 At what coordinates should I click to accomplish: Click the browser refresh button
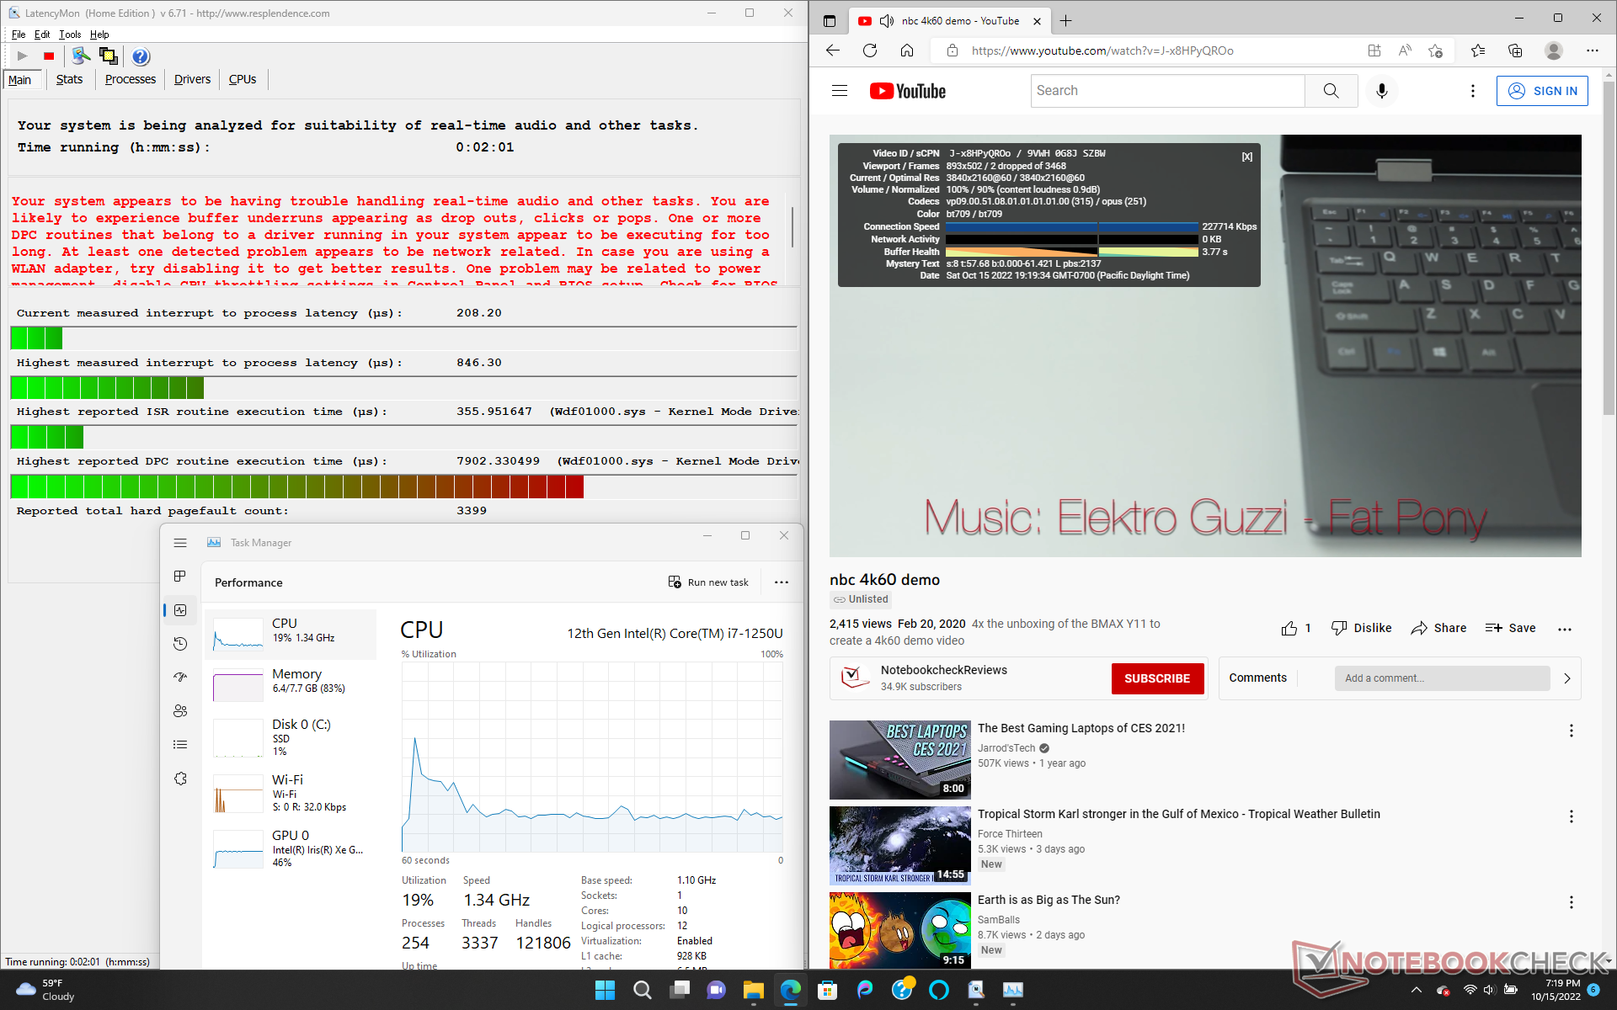(x=870, y=50)
